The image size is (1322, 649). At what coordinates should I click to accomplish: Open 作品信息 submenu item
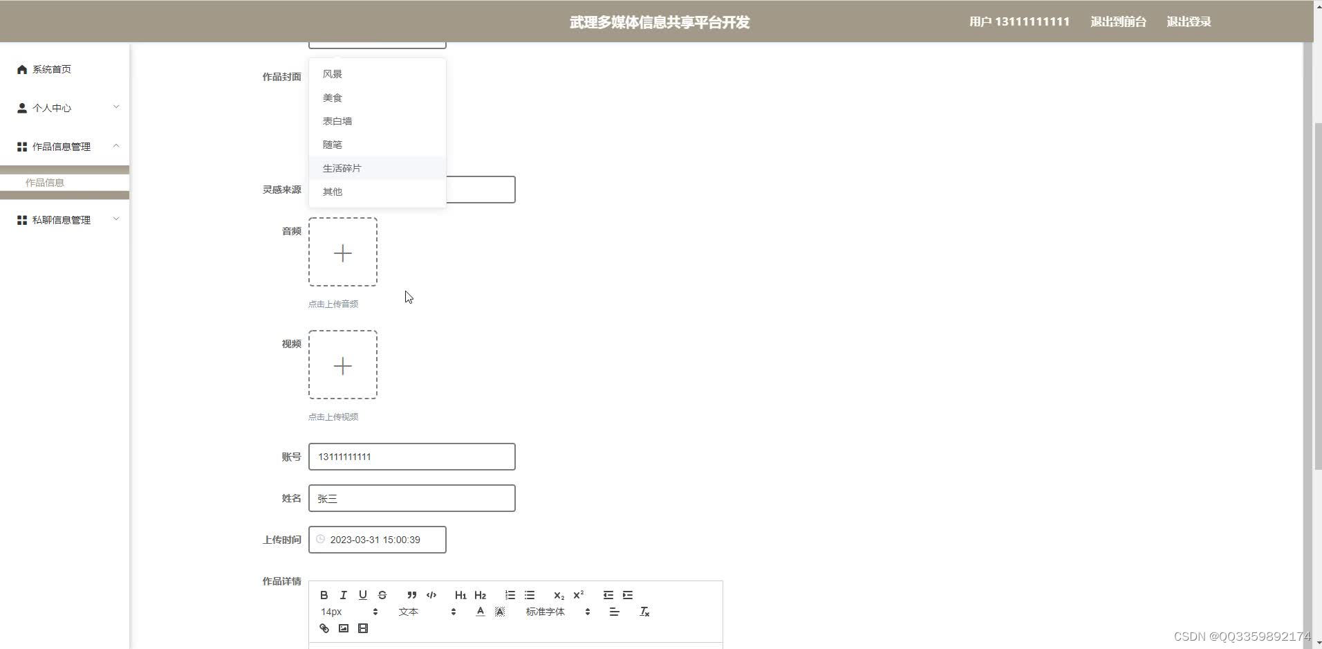point(64,183)
